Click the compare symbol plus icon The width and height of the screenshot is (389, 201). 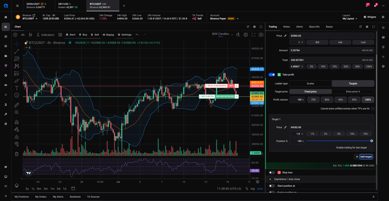point(15,35)
